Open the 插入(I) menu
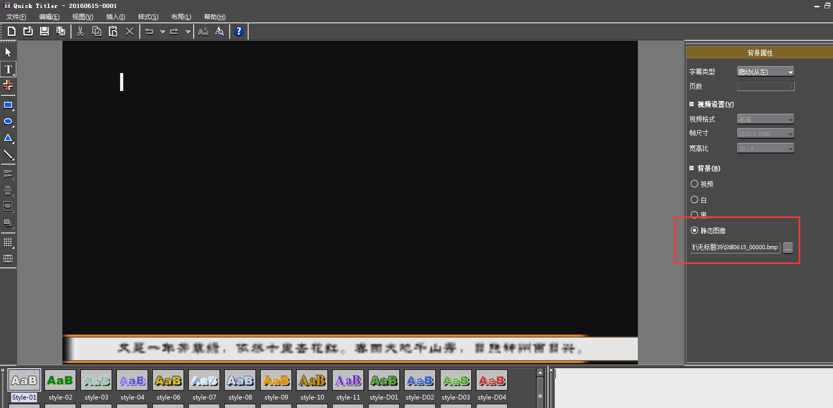The width and height of the screenshot is (833, 408). coord(115,17)
